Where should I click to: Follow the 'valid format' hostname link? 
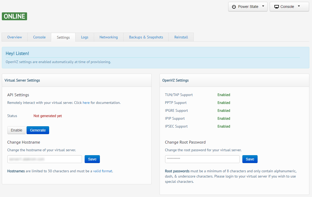tap(103, 171)
